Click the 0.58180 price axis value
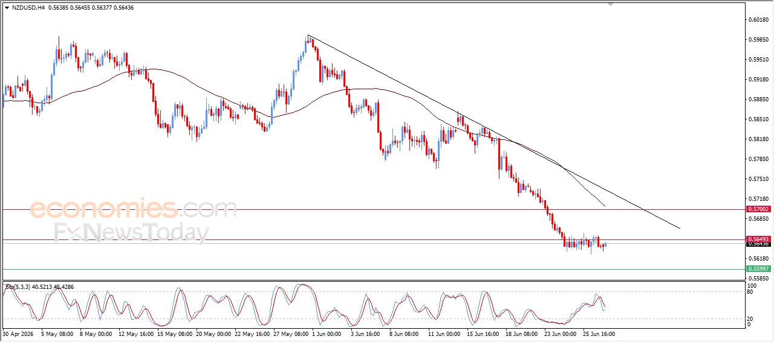Image resolution: width=774 pixels, height=342 pixels. click(759, 139)
